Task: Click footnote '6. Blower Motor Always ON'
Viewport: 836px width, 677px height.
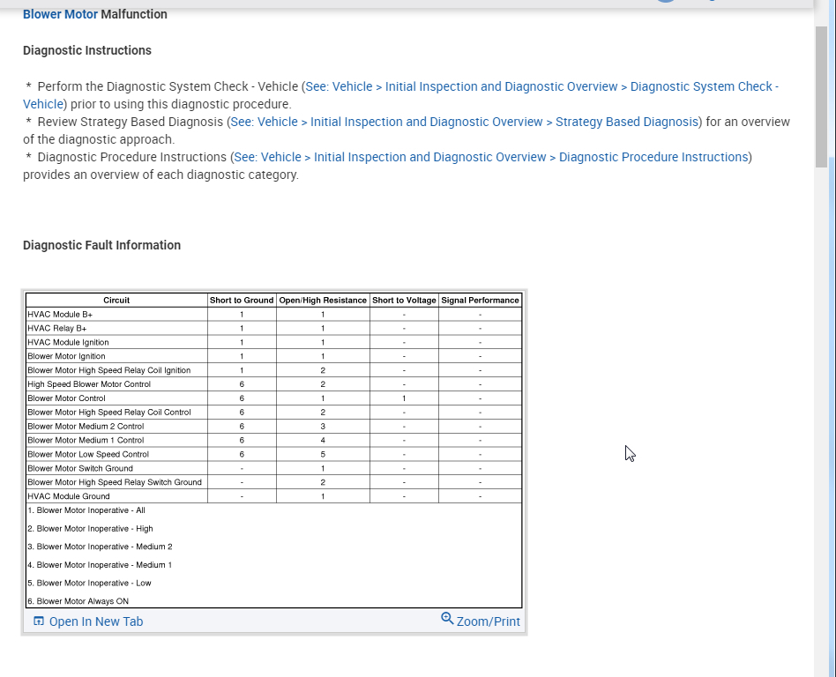Action: point(78,601)
